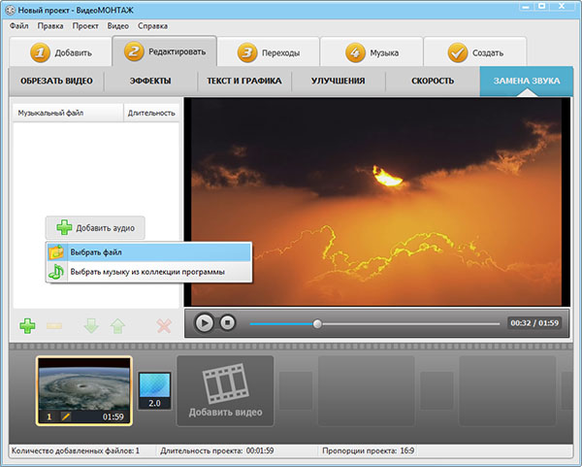
Task: Click Пропорции проекта: 16:9 status text
Action: coord(369,450)
